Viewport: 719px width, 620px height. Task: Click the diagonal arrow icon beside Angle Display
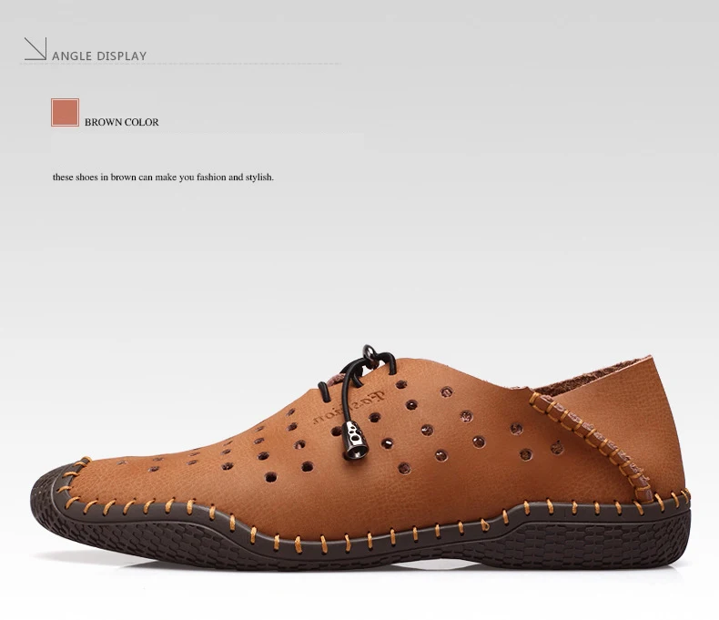pos(35,48)
